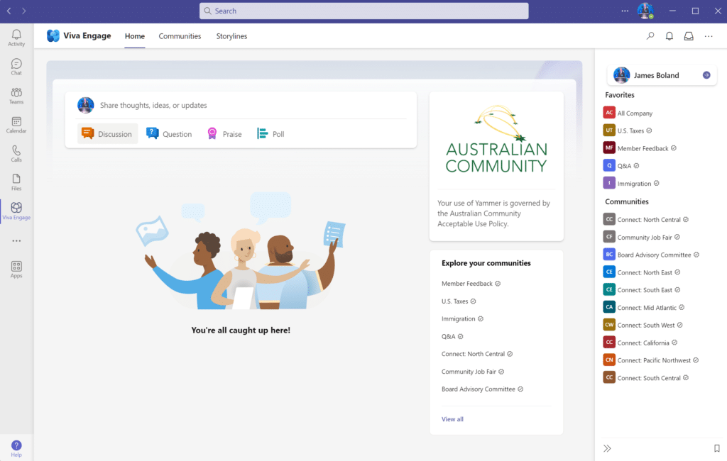727x461 pixels.
Task: Click the James Boland profile name
Action: click(x=656, y=75)
